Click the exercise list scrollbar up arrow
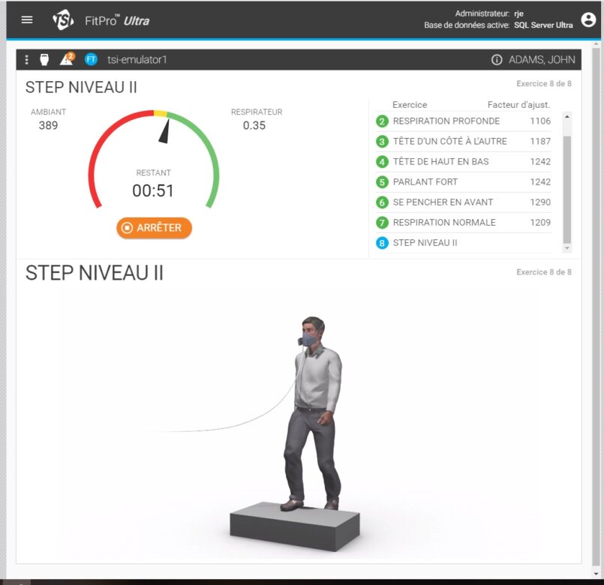The height and width of the screenshot is (585, 604). click(567, 117)
